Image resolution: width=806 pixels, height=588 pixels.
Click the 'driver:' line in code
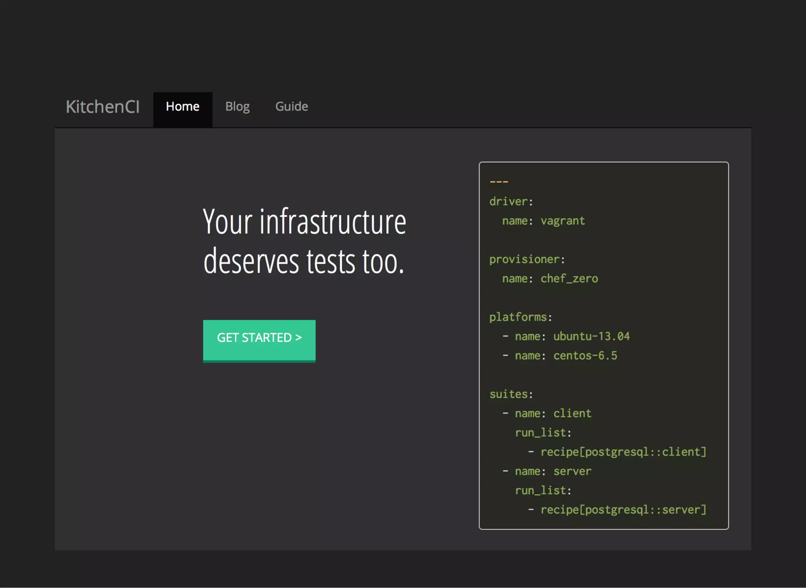(511, 202)
